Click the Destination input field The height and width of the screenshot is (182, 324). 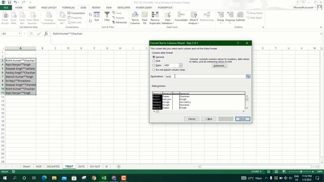(205, 76)
